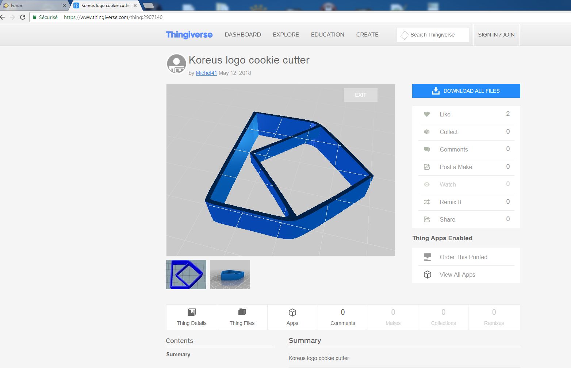The image size is (571, 368).
Task: Open the Michel41 author profile link
Action: 206,73
